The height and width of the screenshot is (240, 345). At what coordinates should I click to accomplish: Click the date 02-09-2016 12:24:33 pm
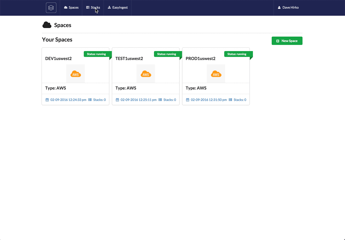click(68, 100)
